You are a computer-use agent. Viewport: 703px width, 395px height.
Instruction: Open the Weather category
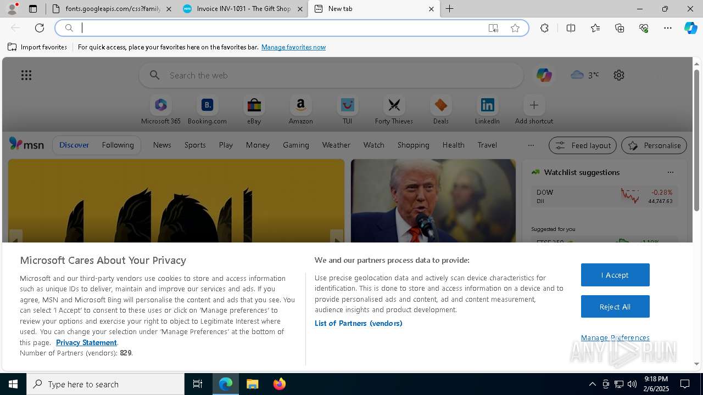[336, 145]
